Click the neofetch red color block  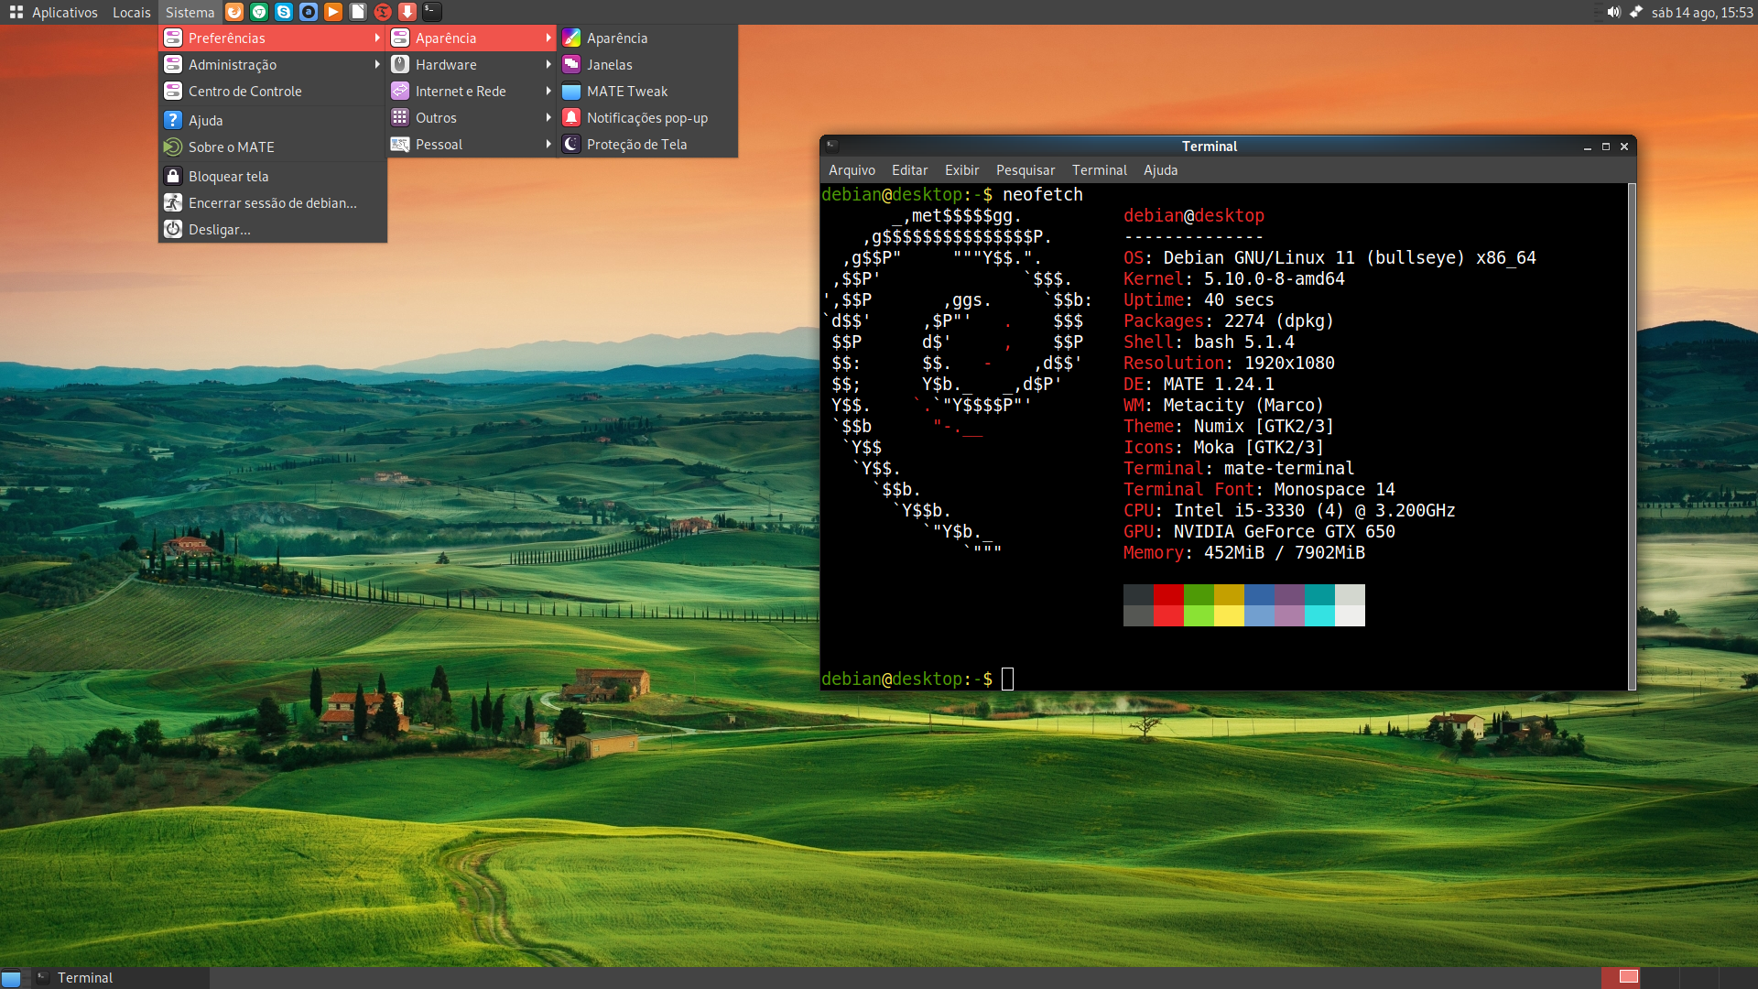coord(1168,605)
